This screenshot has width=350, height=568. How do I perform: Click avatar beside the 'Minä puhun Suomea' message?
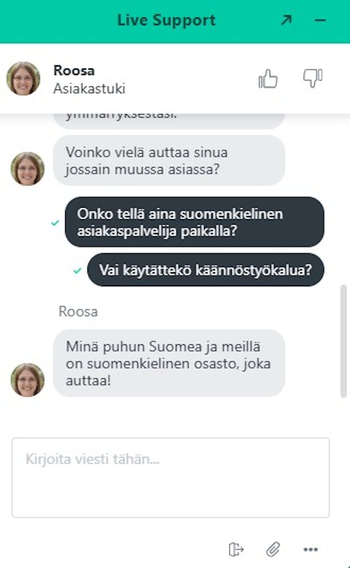pos(27,380)
